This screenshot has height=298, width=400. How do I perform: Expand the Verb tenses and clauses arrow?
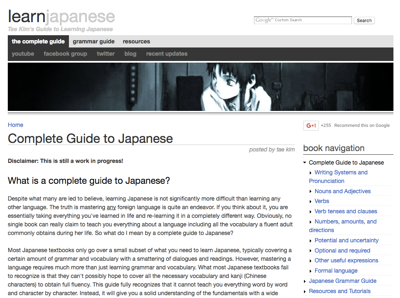tap(311, 212)
